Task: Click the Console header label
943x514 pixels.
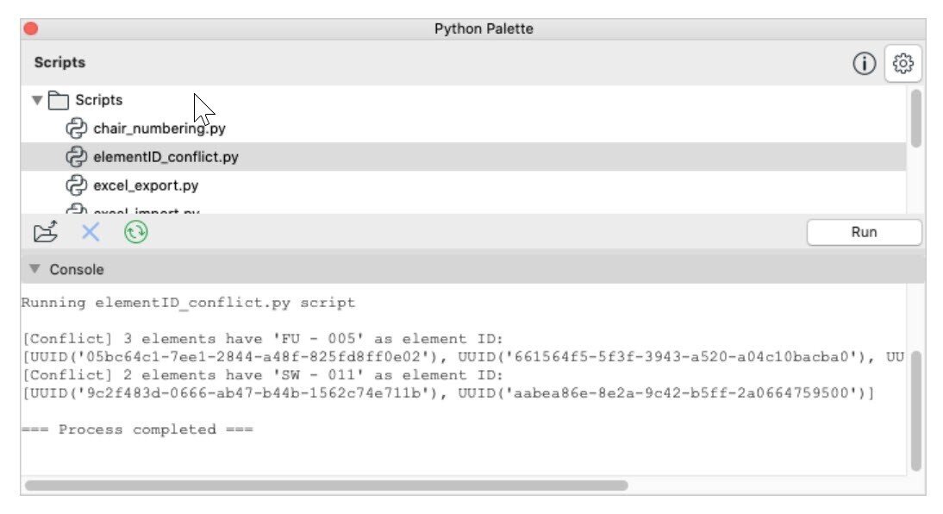Action: [77, 269]
